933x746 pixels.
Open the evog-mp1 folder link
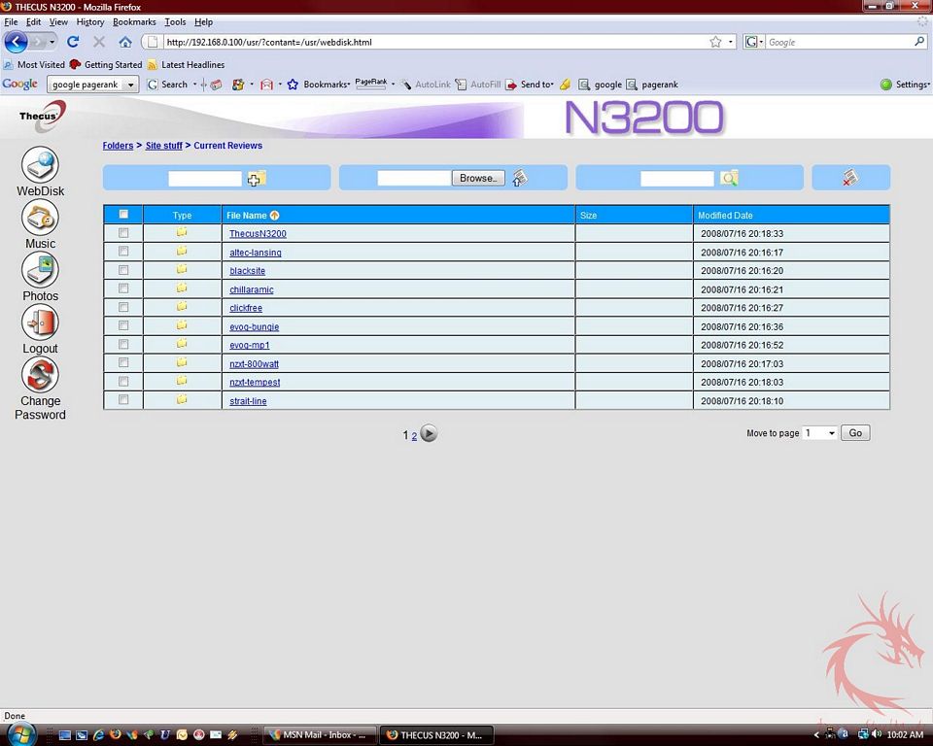pos(250,345)
